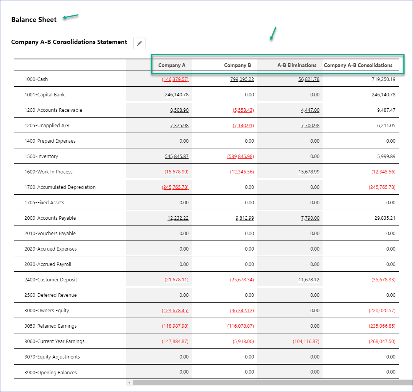Open eliminations Work In Process 15,678.99
The image size is (413, 392).
click(x=308, y=172)
